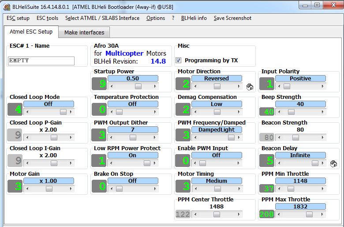Screen dimensions: 344x227
Task: Click Closed Loop Mode left arrow
Action: tap(27, 112)
